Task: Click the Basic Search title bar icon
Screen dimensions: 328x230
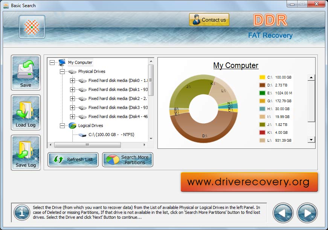Action: (x=6, y=6)
